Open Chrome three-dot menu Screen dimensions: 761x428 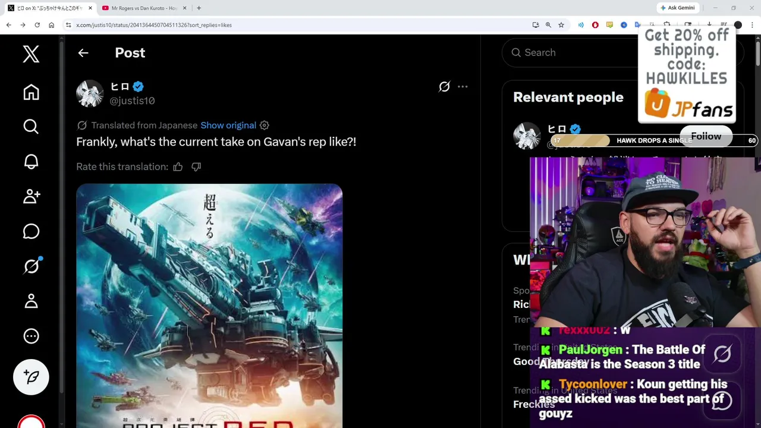752,25
